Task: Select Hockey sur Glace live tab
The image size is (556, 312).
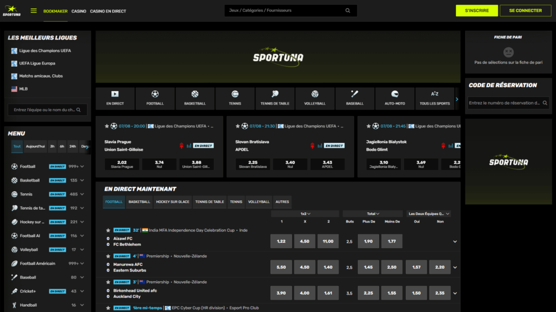Action: click(x=173, y=201)
